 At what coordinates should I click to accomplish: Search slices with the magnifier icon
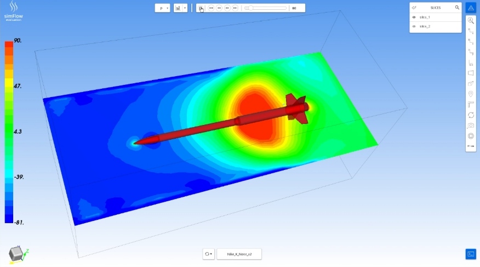457,8
